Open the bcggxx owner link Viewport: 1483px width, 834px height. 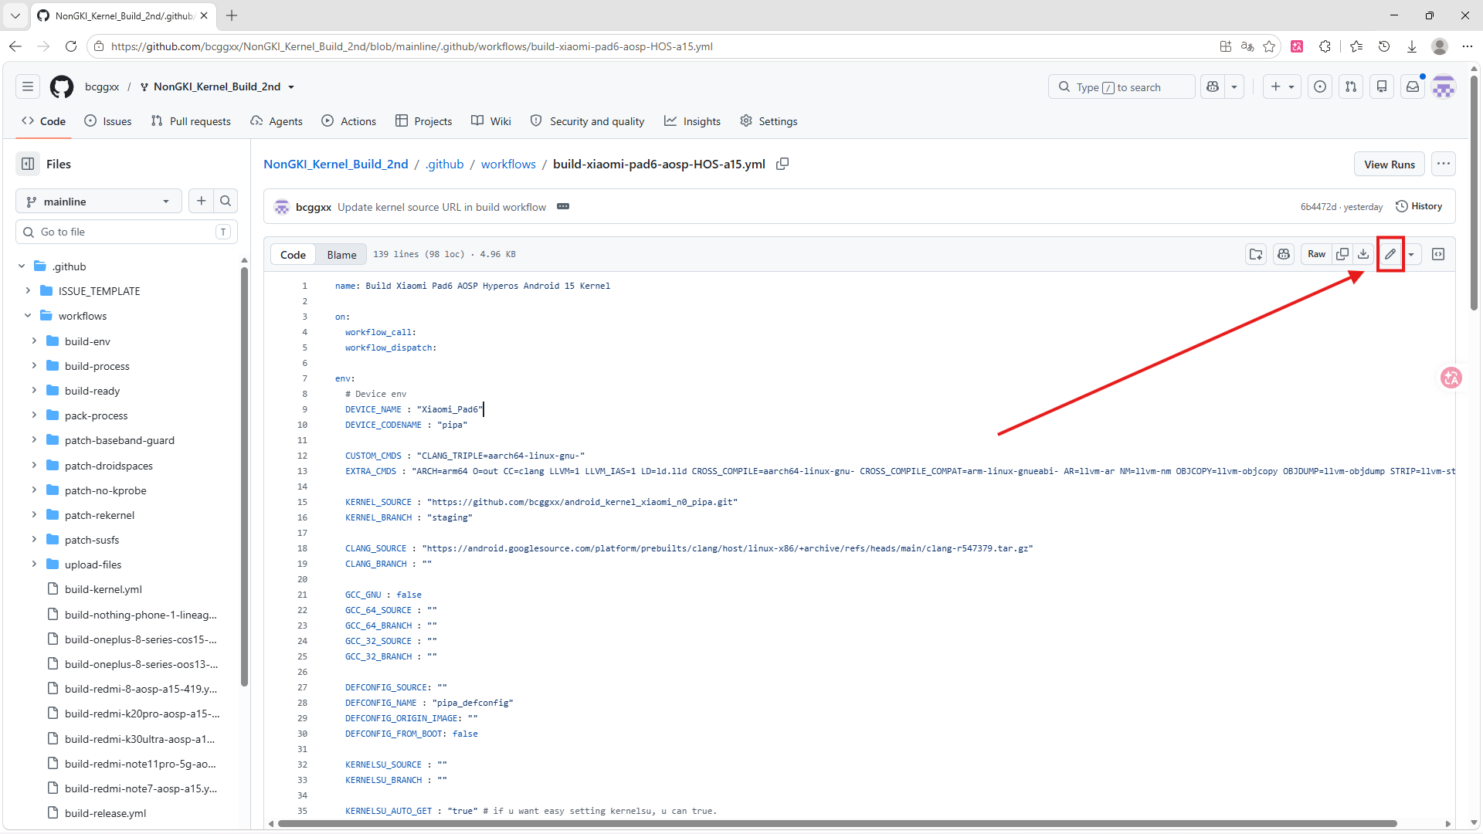pyautogui.click(x=102, y=86)
